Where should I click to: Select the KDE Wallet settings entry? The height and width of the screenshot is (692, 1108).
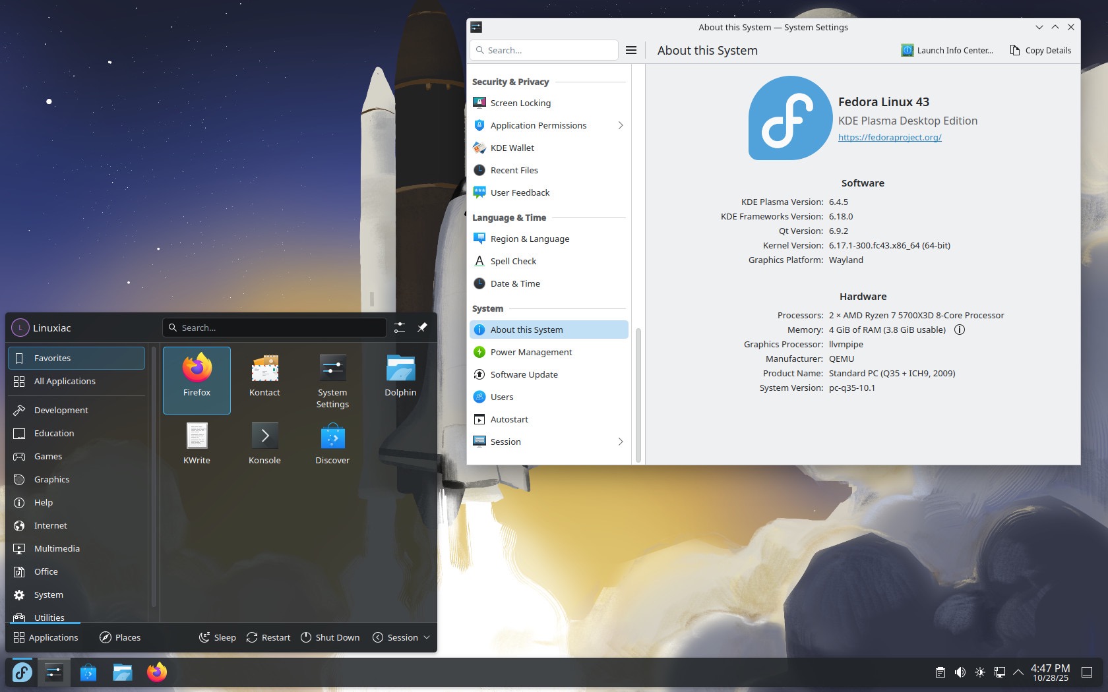click(511, 148)
